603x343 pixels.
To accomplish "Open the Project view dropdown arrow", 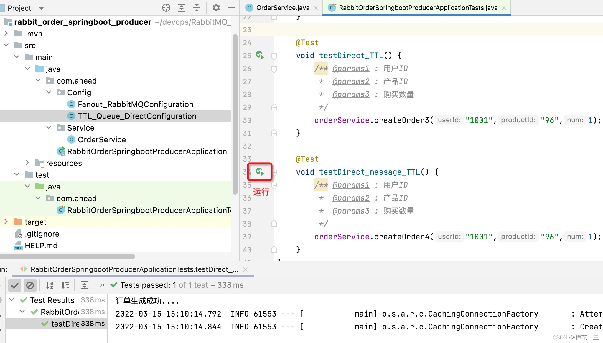I will (41, 8).
